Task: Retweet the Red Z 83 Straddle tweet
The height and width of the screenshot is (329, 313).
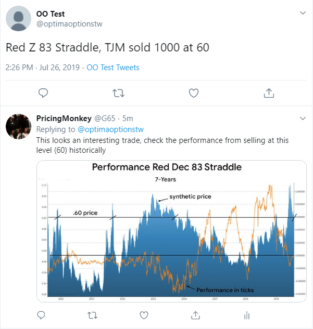Action: (x=118, y=93)
